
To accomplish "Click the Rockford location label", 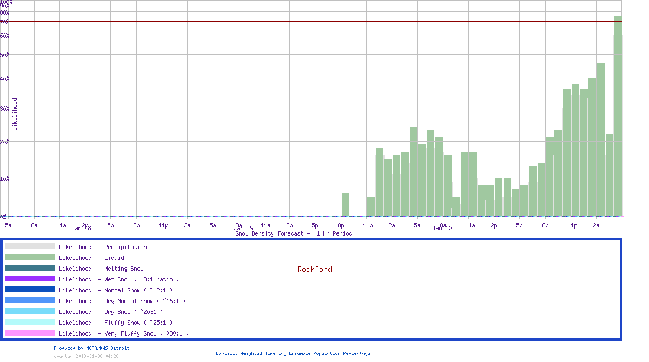I will (314, 269).
